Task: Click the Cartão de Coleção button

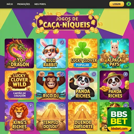Action: (x=20, y=94)
